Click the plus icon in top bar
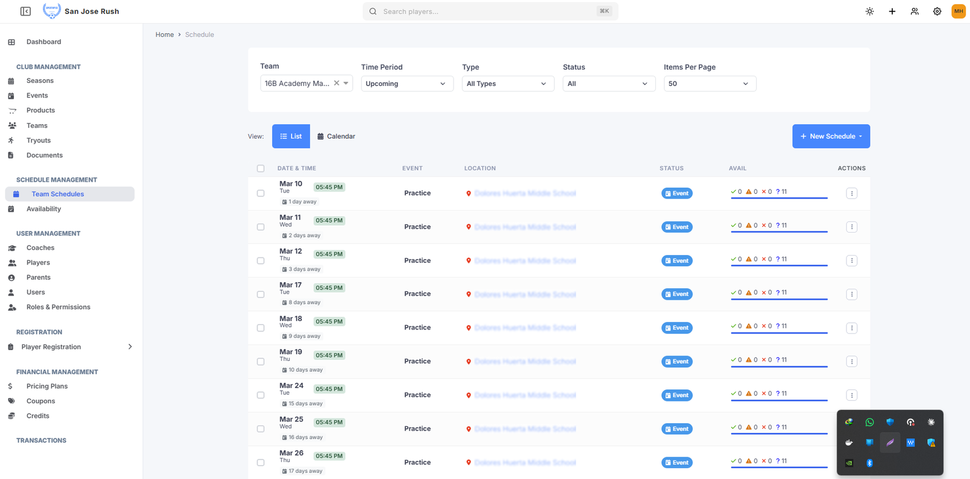 (892, 12)
